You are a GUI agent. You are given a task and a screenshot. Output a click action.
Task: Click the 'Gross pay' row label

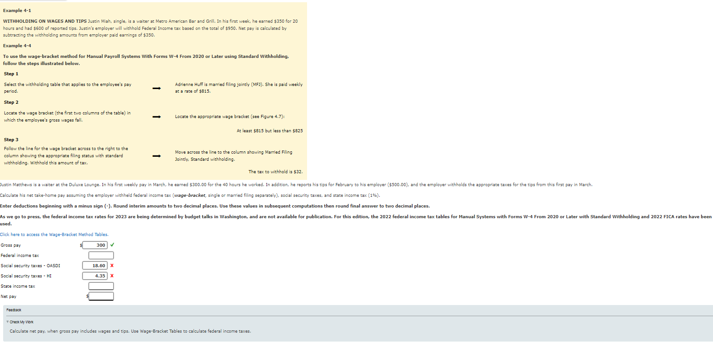coord(11,245)
